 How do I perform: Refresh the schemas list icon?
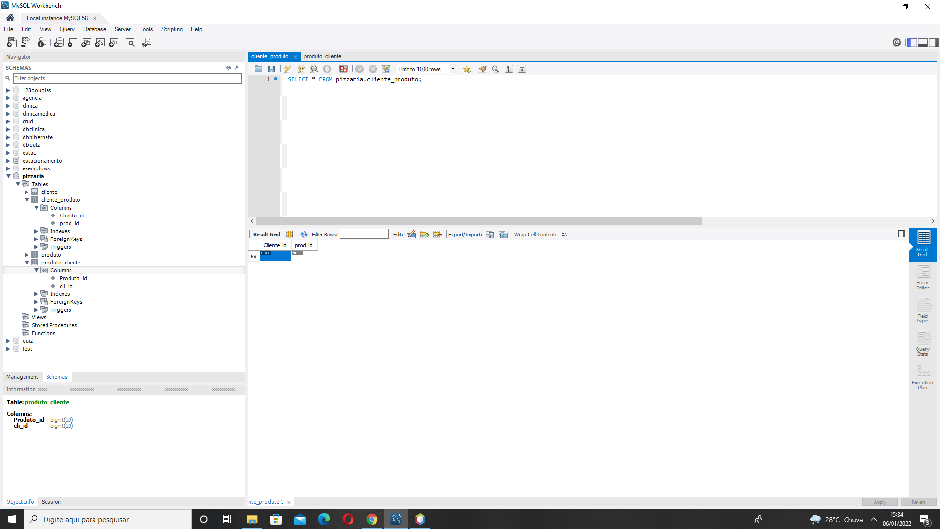[229, 68]
